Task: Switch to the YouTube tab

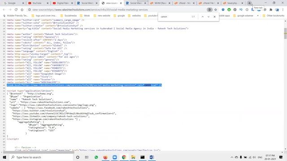Action: pyautogui.click(x=37, y=3)
